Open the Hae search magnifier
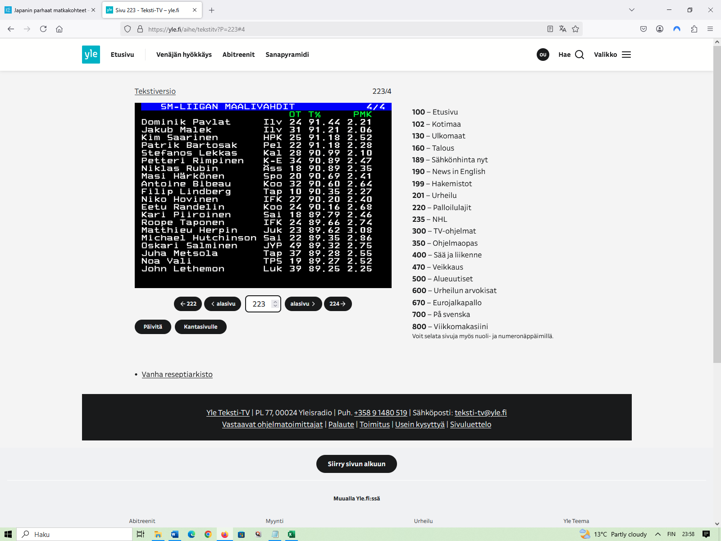Viewport: 721px width, 541px height. (579, 55)
